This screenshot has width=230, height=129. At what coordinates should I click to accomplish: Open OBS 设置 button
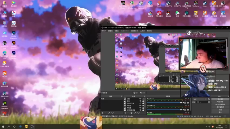pyautogui.click(x=220, y=110)
